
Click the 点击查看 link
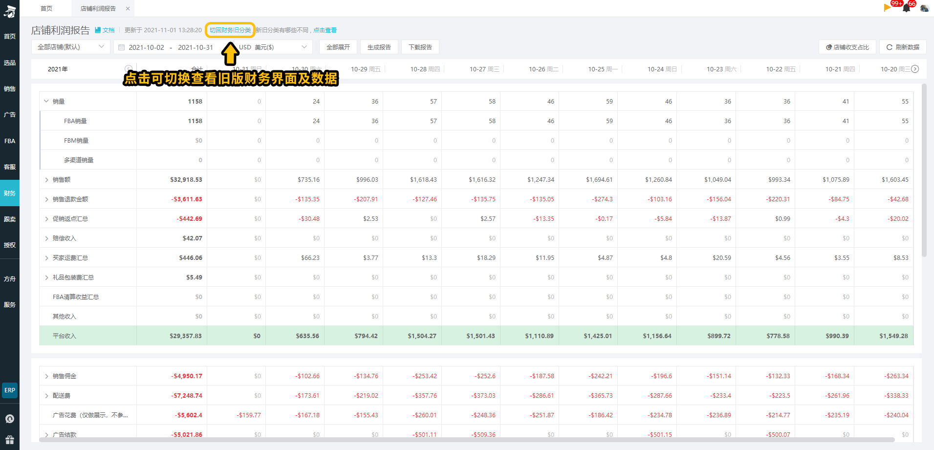click(x=325, y=30)
